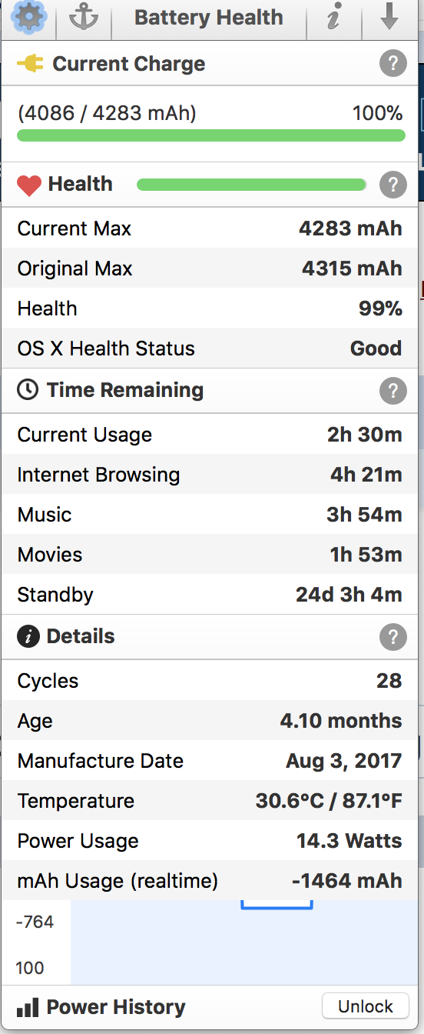
Task: Open help for Time Remaining section
Action: [393, 391]
